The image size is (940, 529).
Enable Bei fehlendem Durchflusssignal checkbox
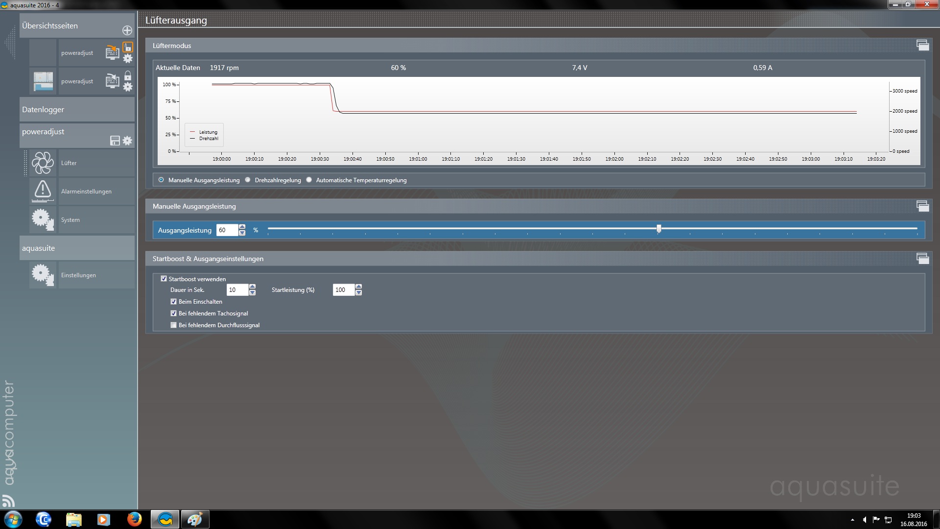pos(173,325)
